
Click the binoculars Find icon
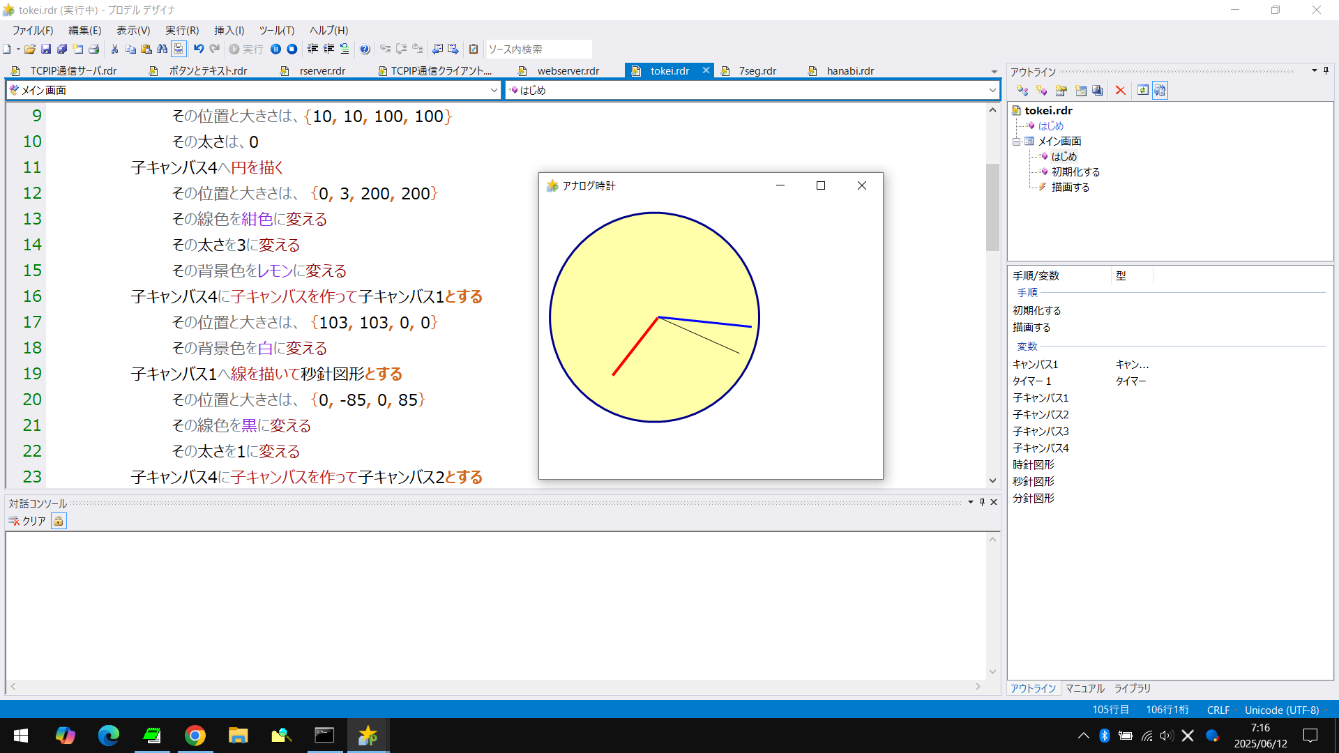pyautogui.click(x=162, y=49)
